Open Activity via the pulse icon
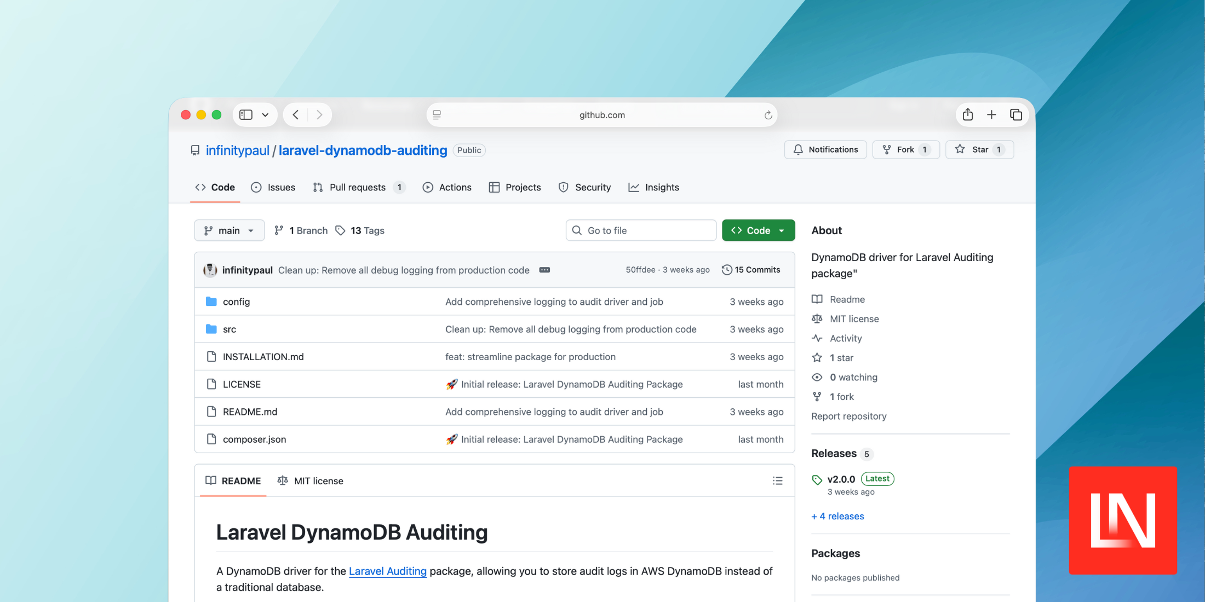1205x602 pixels. [x=817, y=338]
